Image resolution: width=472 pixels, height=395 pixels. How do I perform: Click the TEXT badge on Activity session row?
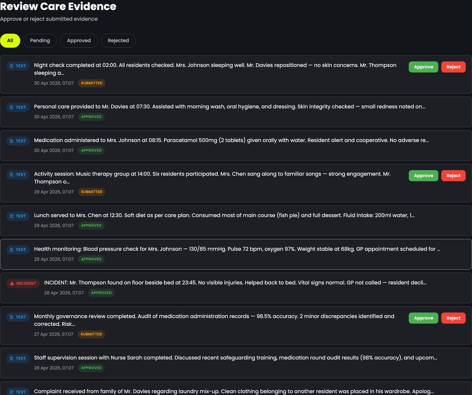tap(18, 175)
